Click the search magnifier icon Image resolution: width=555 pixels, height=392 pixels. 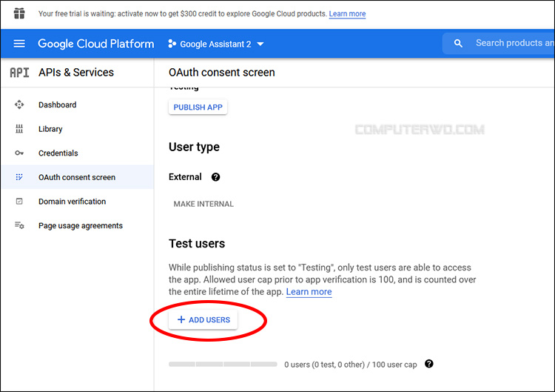pos(458,43)
